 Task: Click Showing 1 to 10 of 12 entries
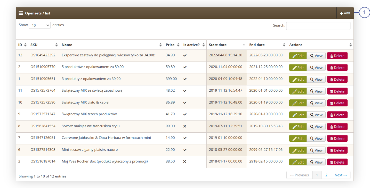point(43,176)
